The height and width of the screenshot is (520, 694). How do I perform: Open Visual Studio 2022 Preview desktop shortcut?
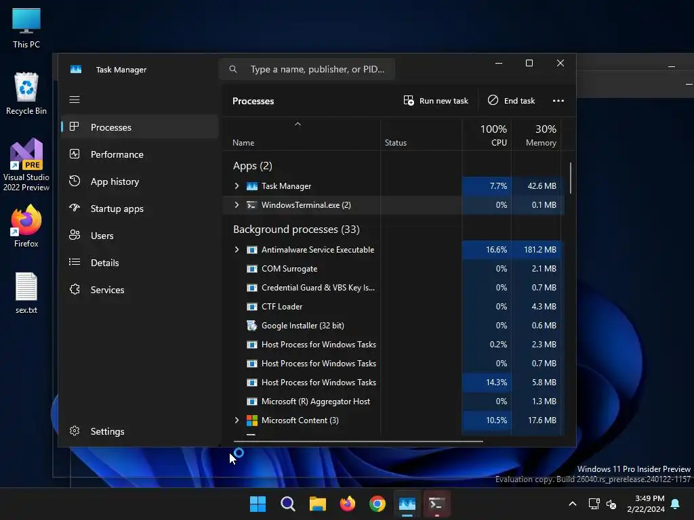(x=26, y=165)
